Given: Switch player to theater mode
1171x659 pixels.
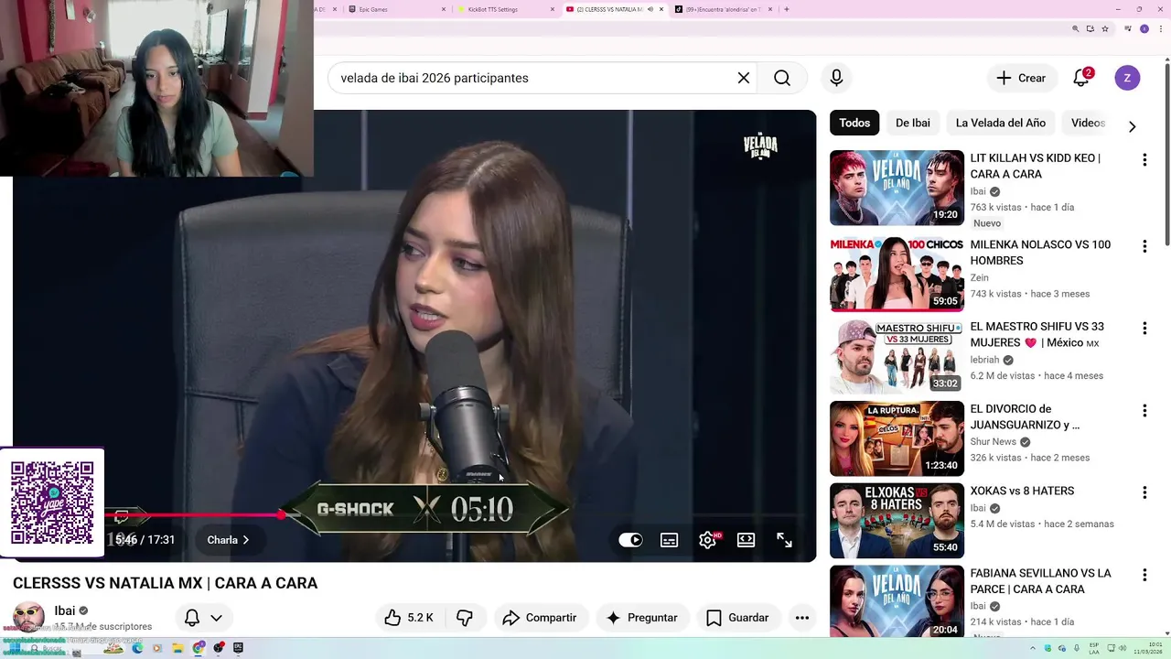Looking at the screenshot, I should click(x=747, y=540).
